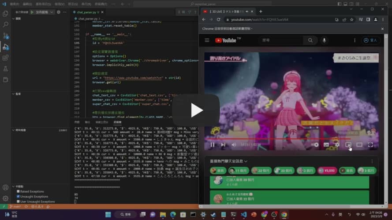
Task: Enable the User Uncaught Exceptions checkbox
Action: pyautogui.click(x=18, y=201)
